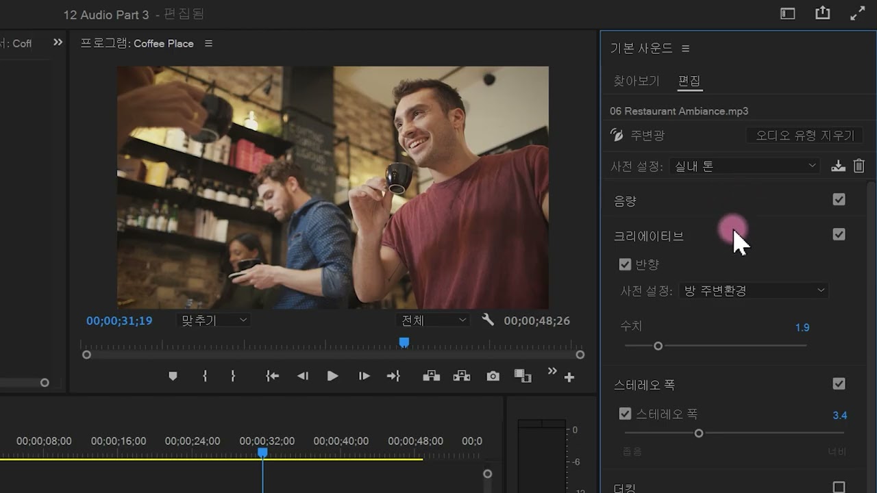Screen dimensions: 877x493
Task: Click the 수치 reverb amount slider handle
Action: 658,346
